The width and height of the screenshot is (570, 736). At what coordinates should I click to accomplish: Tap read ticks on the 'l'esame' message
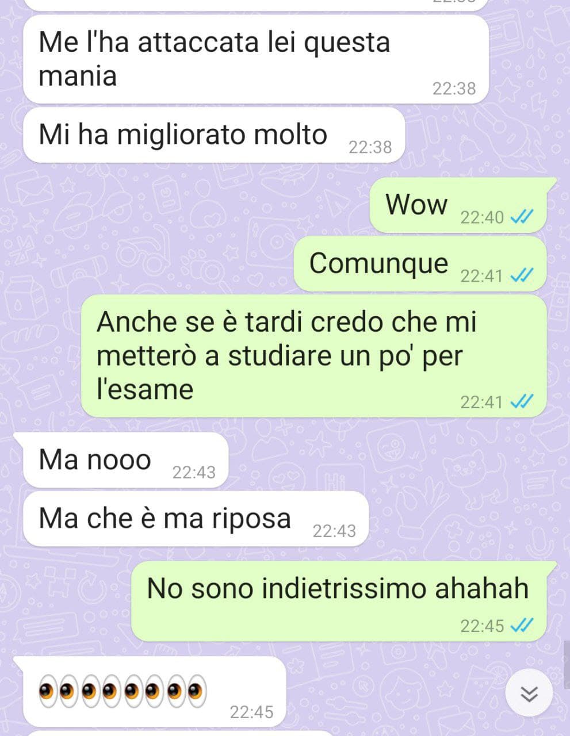[x=522, y=402]
